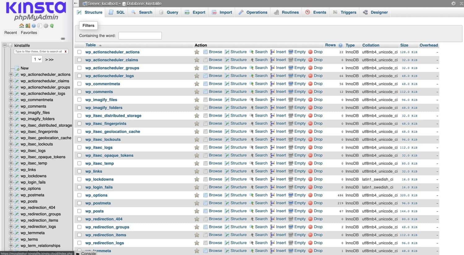Open the navigation panel settings gear

(x=46, y=26)
